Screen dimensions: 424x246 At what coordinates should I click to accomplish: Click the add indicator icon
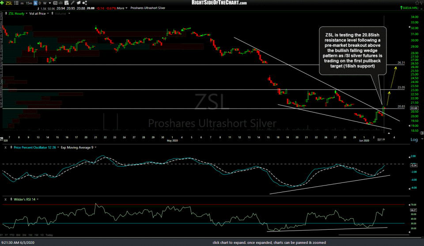[67, 3]
